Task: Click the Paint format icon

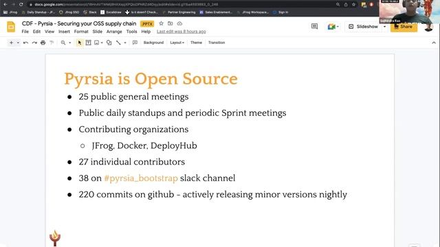Action: point(52,43)
